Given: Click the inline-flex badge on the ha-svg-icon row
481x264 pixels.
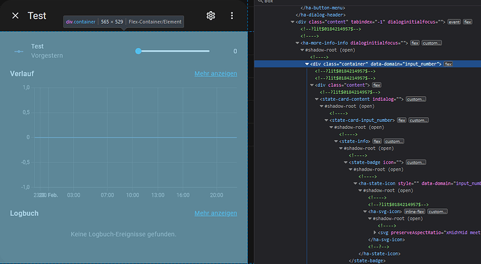Looking at the screenshot, I should [415, 212].
